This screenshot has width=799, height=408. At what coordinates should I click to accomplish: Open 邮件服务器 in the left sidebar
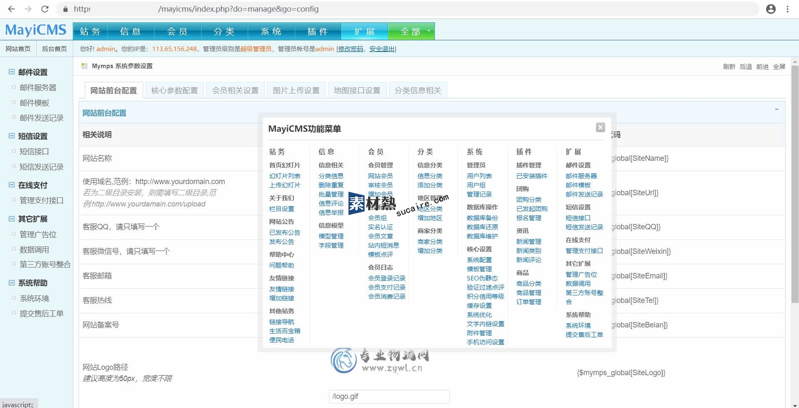pyautogui.click(x=38, y=87)
